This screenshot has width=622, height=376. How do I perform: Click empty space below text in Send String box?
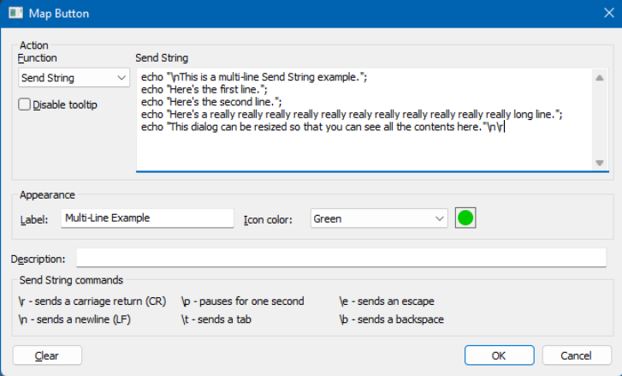click(x=359, y=154)
